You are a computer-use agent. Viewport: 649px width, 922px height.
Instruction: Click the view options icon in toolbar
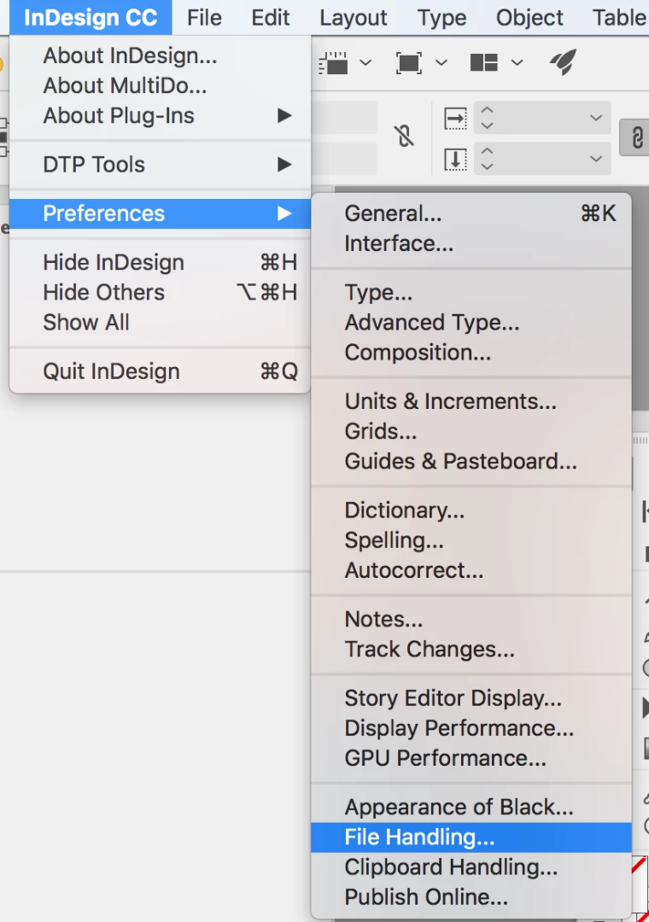click(333, 63)
